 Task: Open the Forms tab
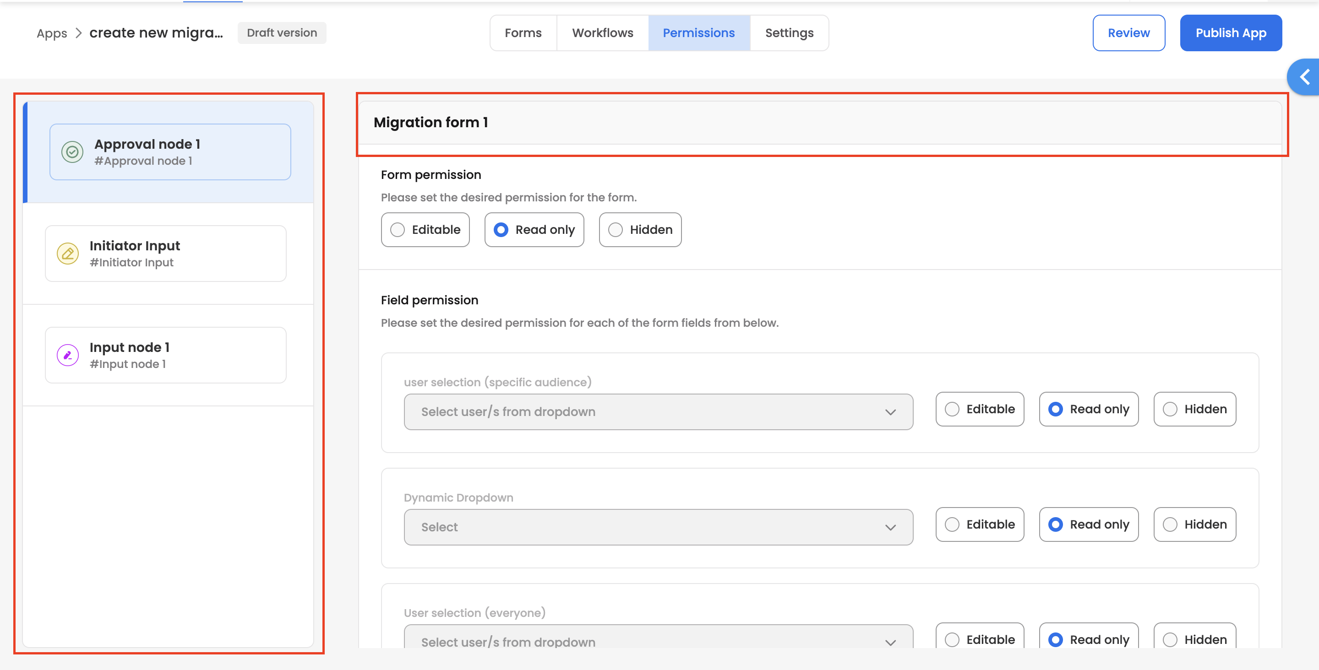click(523, 33)
